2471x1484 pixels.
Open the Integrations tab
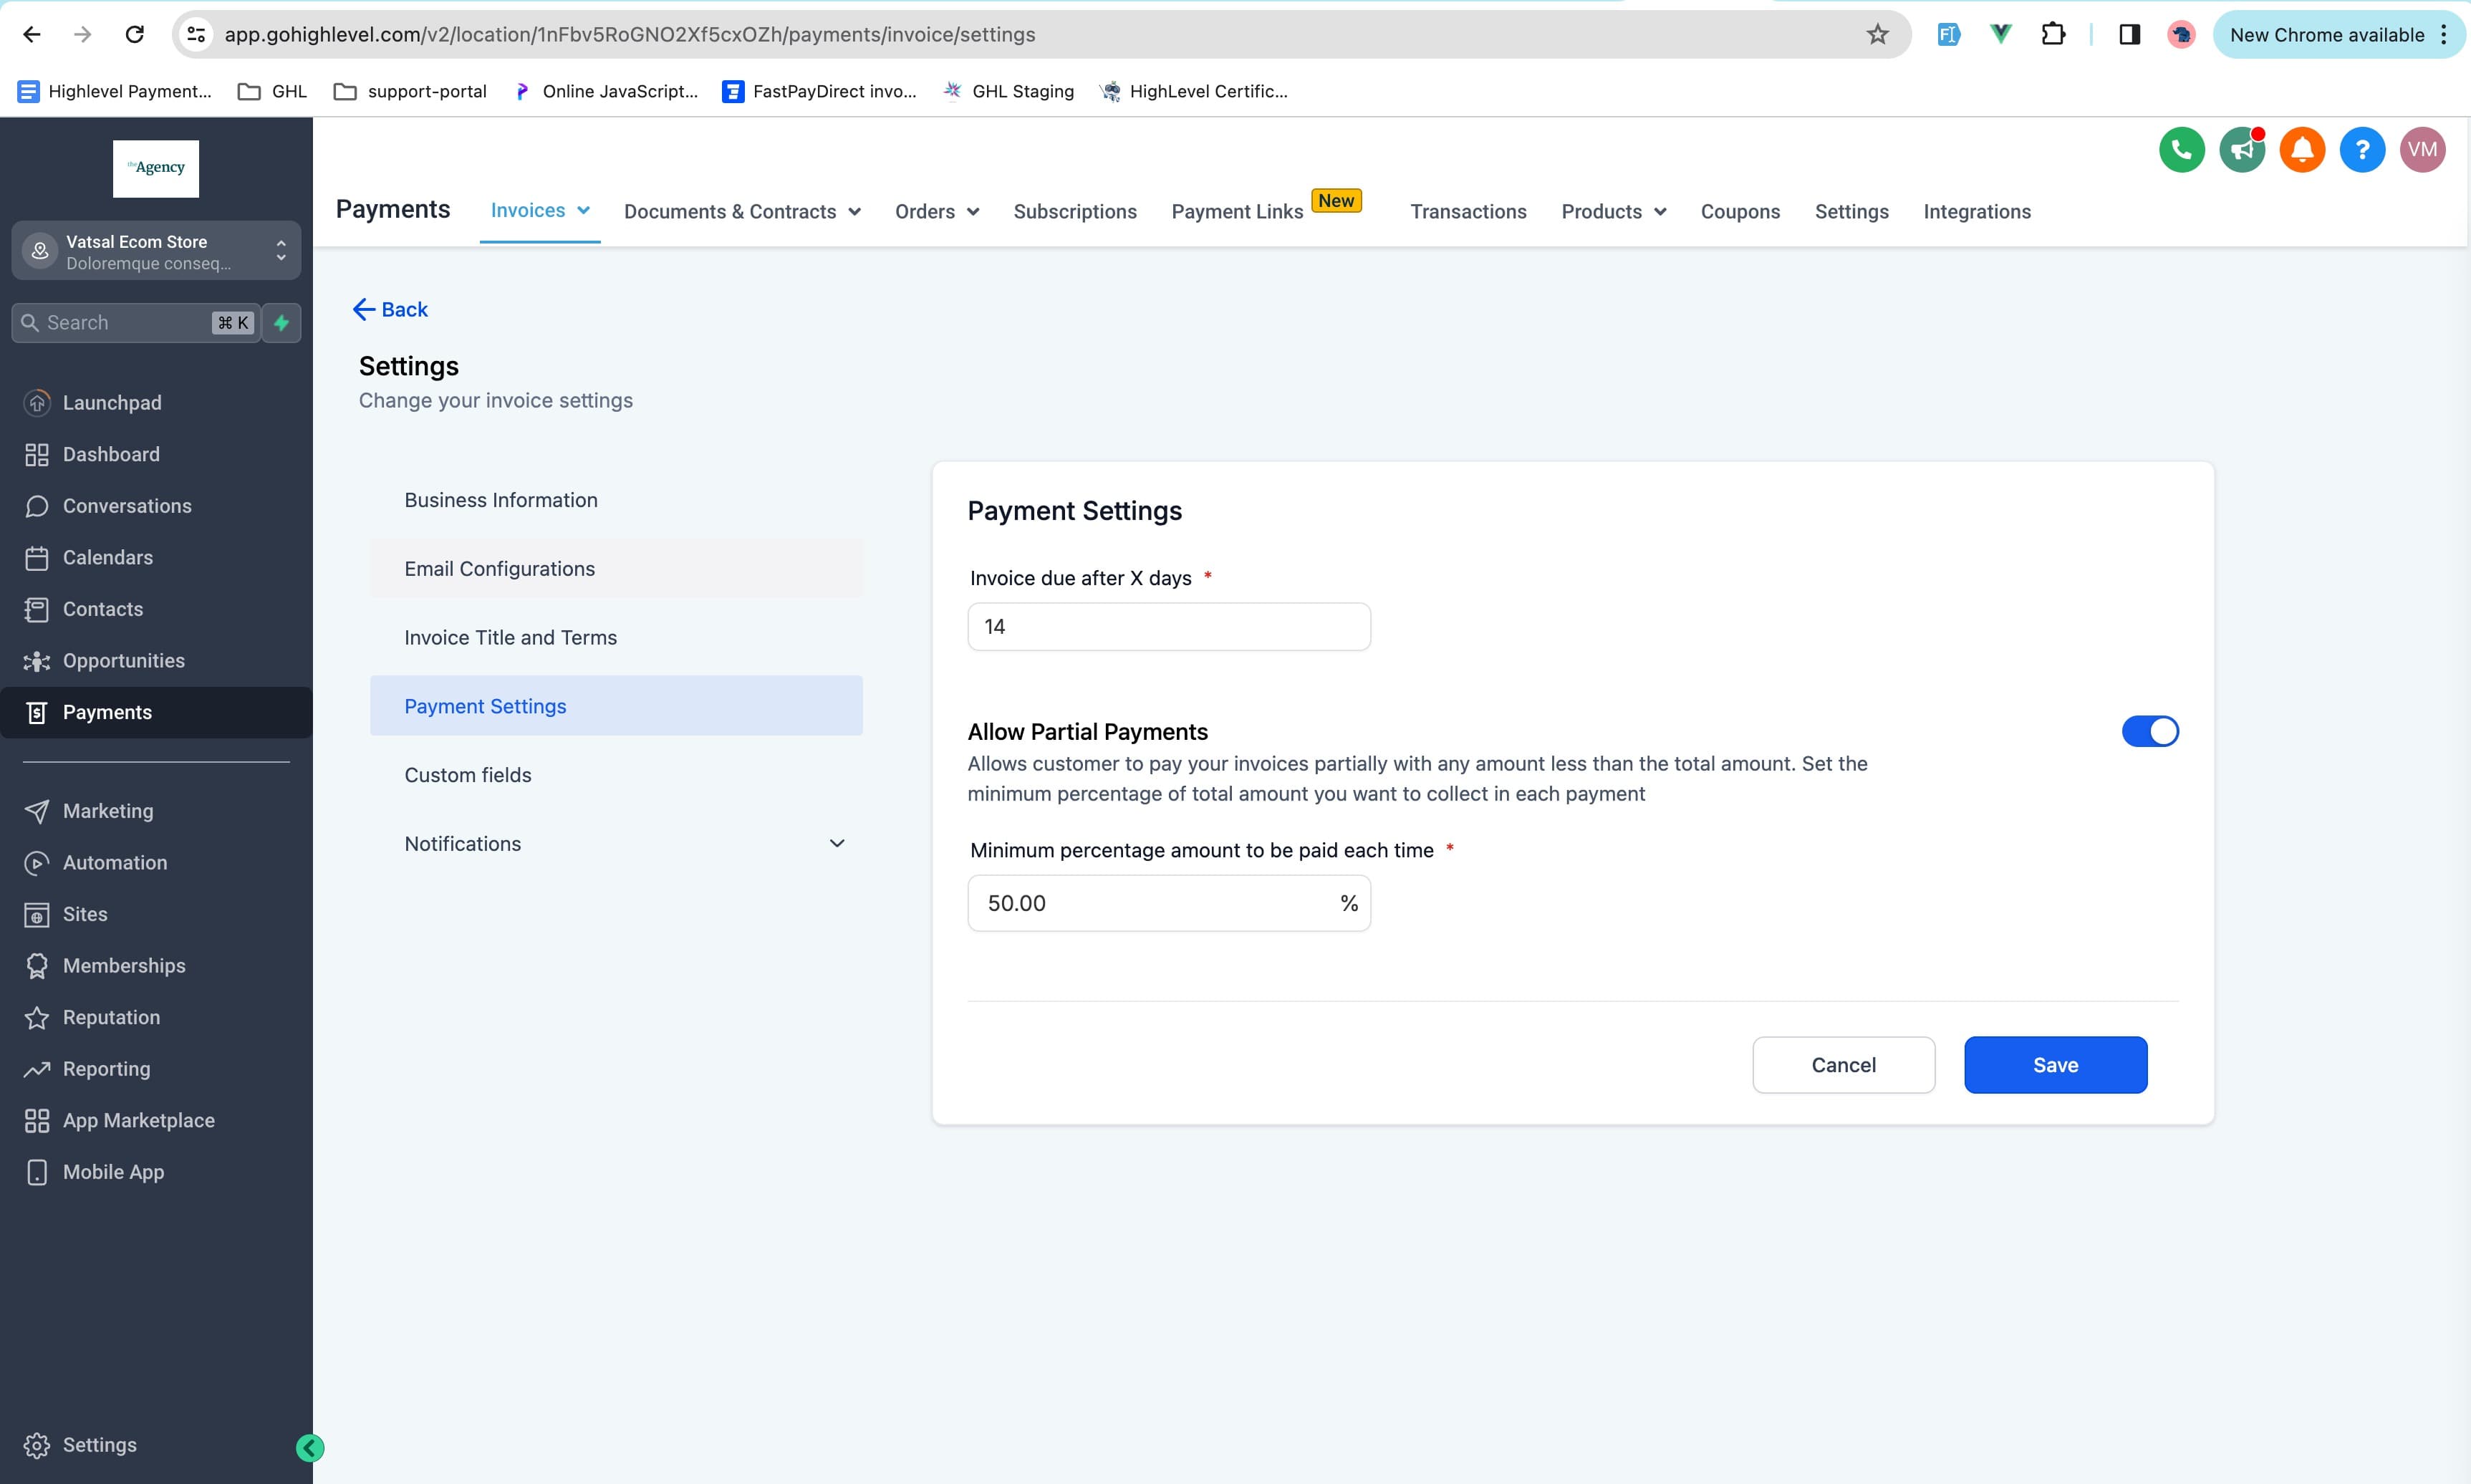[x=1976, y=212]
